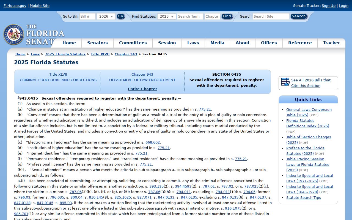Open statute link 393.135
This screenshot has width=352, height=220.
(156, 186)
